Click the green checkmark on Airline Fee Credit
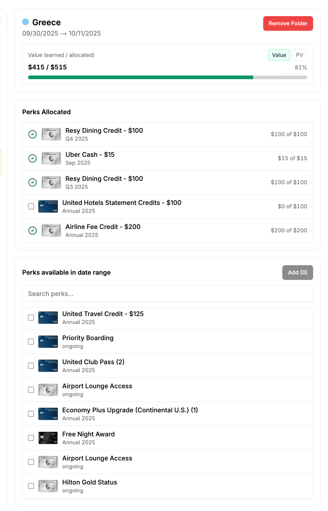328x511 pixels. coord(33,231)
